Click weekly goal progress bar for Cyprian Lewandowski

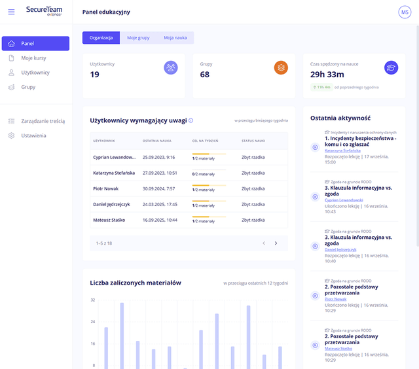[x=209, y=154]
